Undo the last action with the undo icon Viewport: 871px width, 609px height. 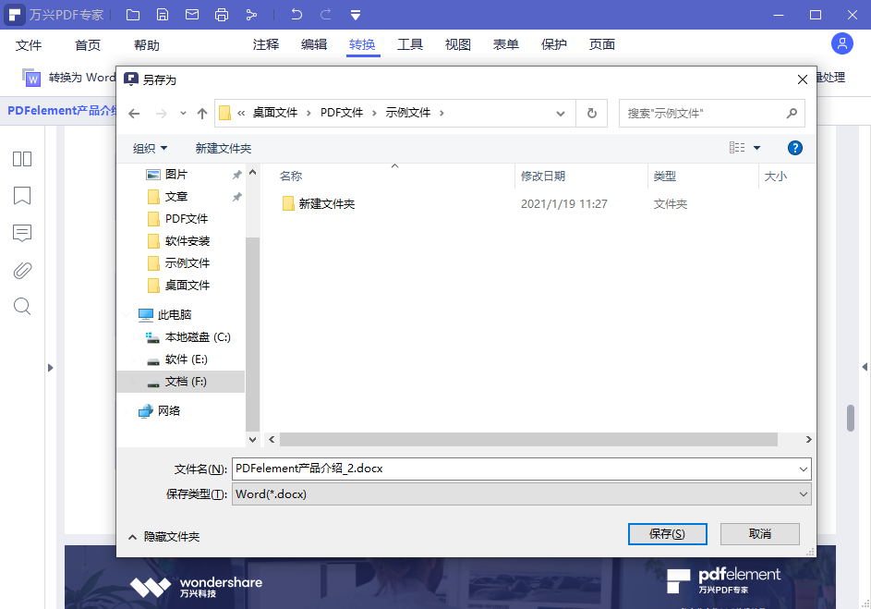(x=296, y=14)
